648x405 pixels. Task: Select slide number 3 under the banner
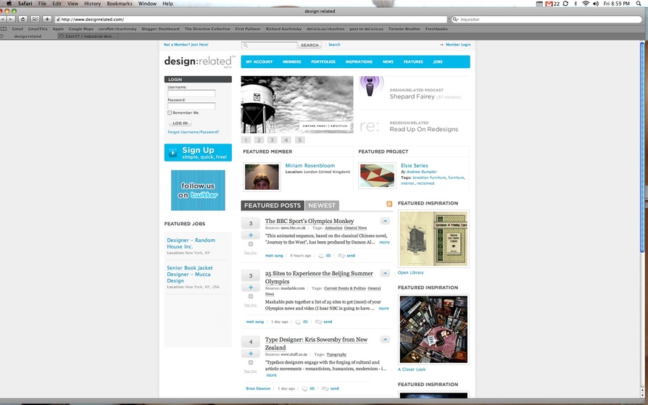coord(272,140)
